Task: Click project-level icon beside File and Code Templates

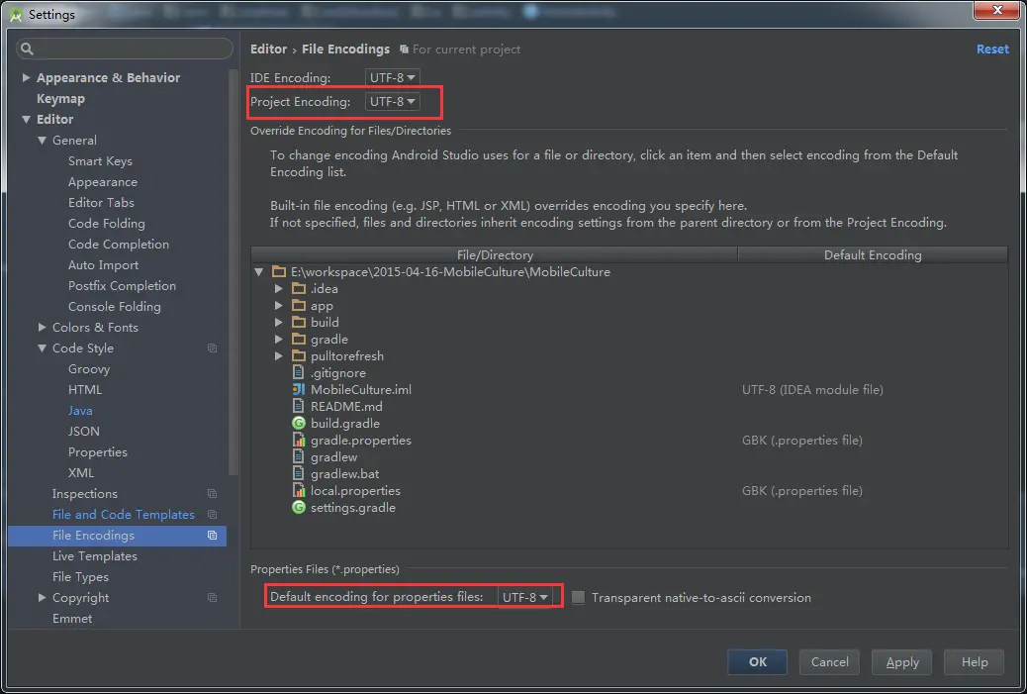Action: tap(212, 515)
